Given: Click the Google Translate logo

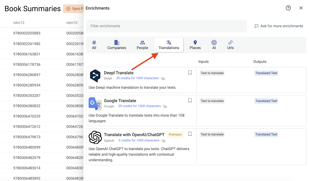Looking at the screenshot, I should (95, 104).
